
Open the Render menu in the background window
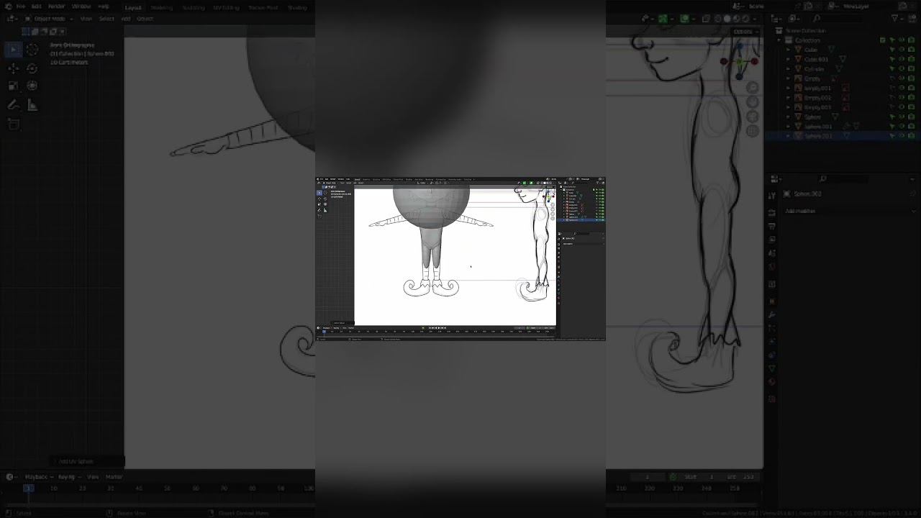point(56,6)
